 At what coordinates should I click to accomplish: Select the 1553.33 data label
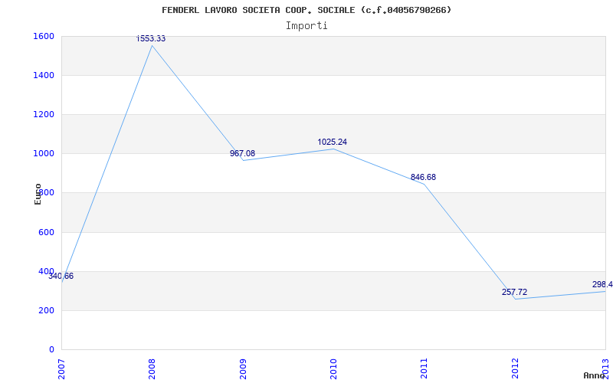[x=151, y=39]
